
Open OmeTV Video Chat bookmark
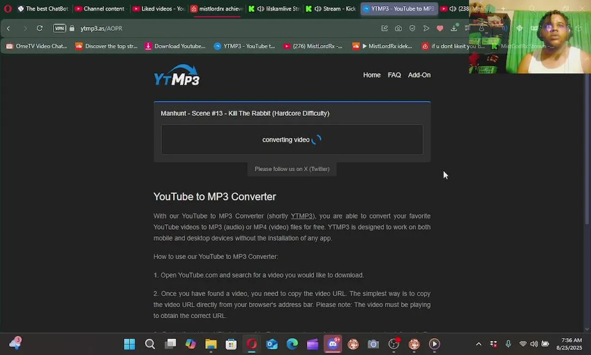click(x=36, y=46)
